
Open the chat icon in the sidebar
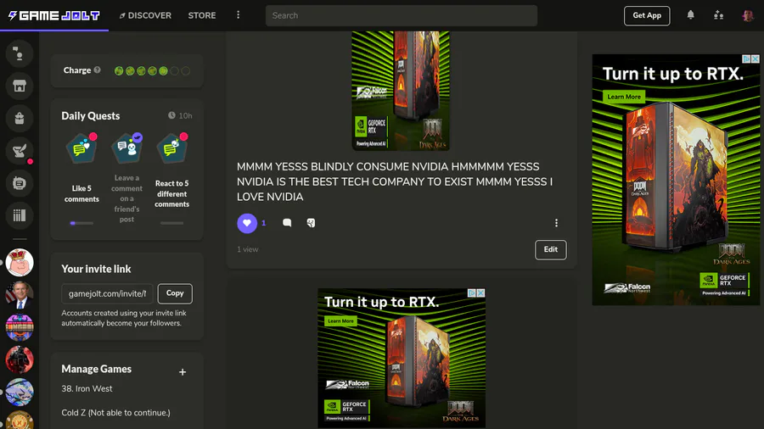coord(20,53)
